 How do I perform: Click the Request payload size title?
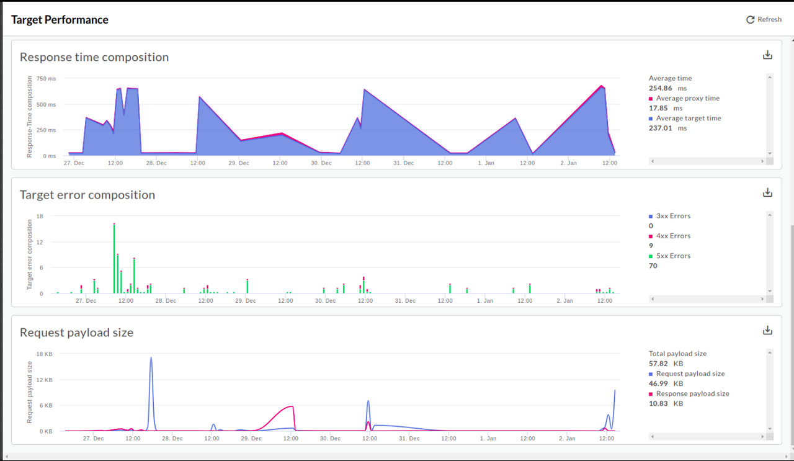click(x=76, y=333)
